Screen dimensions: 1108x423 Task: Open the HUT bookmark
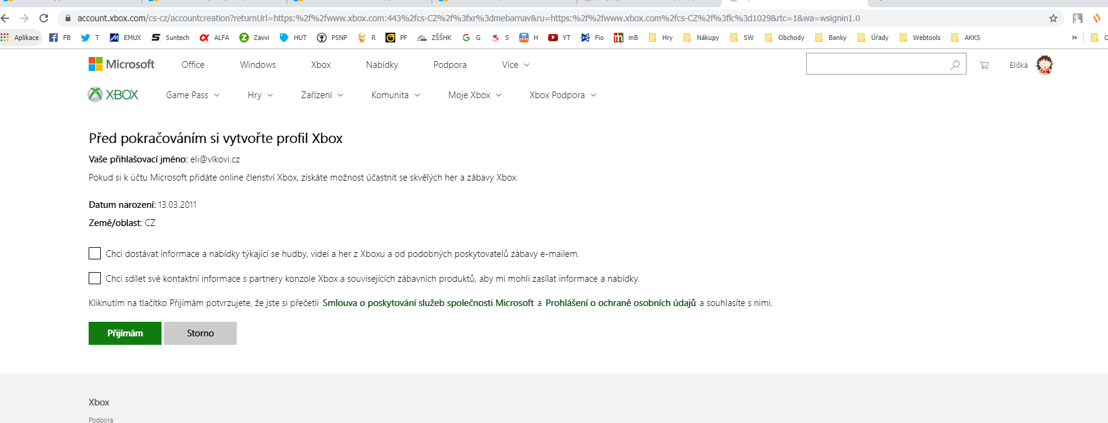pos(293,38)
